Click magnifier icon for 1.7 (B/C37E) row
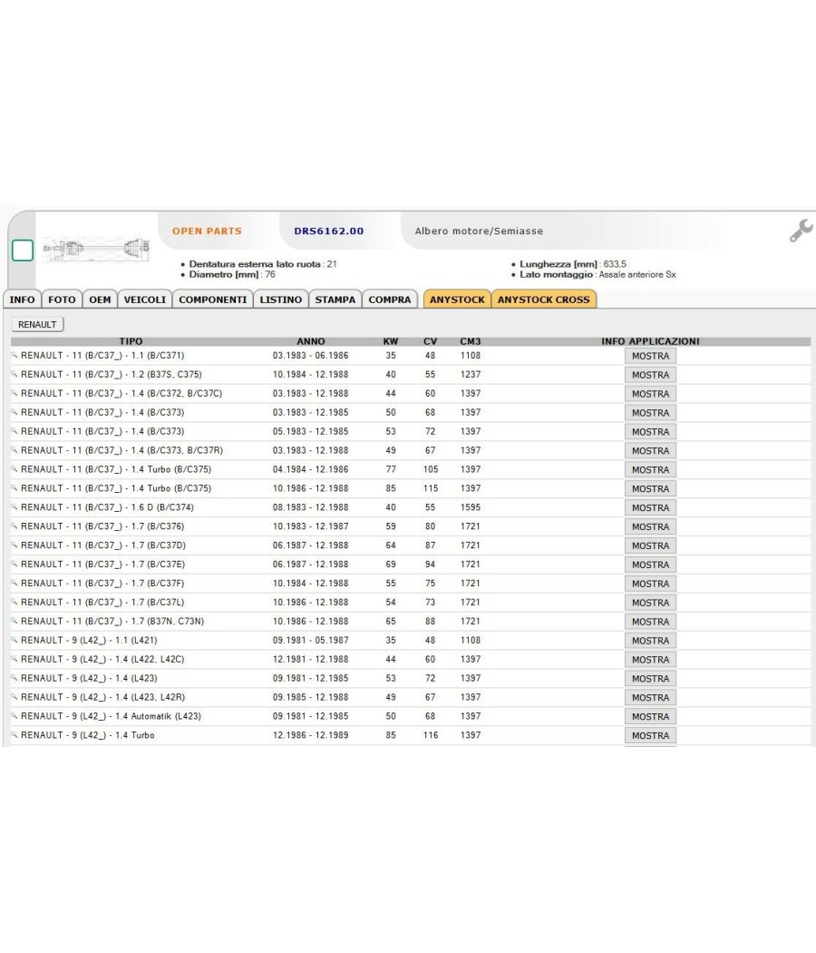Viewport: 816px width, 953px height. (x=14, y=564)
